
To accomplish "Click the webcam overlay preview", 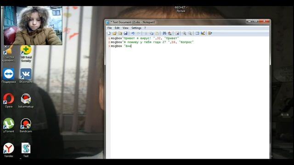I will (x=33, y=26).
